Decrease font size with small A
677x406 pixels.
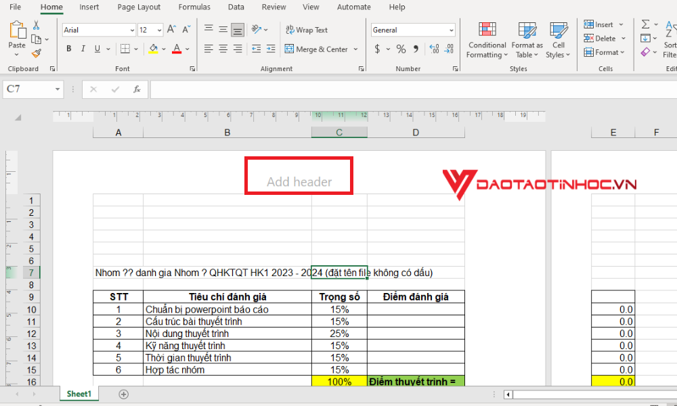tap(187, 30)
